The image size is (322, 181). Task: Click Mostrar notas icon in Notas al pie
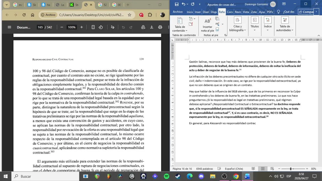tap(217, 29)
